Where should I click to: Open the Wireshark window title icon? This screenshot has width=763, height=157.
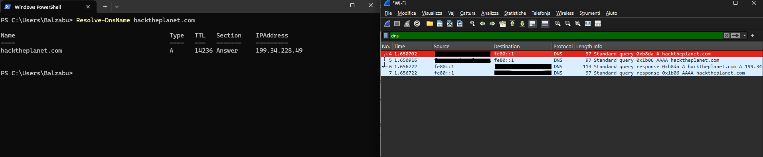click(x=387, y=3)
